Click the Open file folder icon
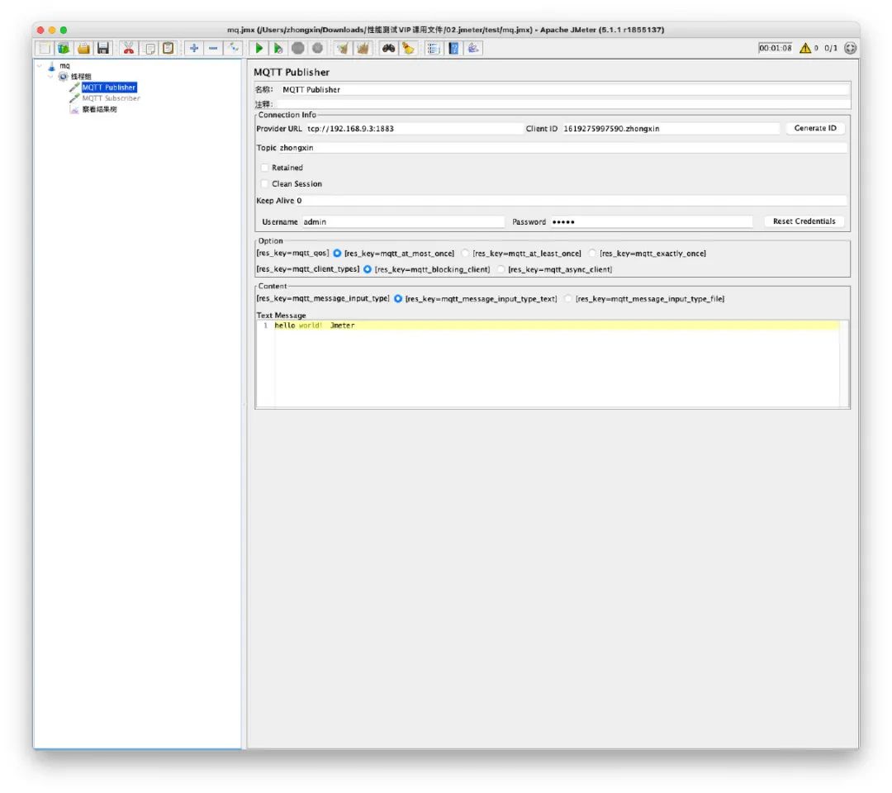 coord(83,49)
